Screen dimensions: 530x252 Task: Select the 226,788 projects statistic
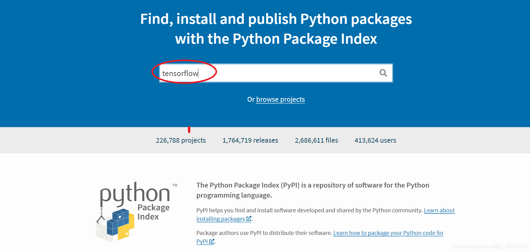(181, 140)
